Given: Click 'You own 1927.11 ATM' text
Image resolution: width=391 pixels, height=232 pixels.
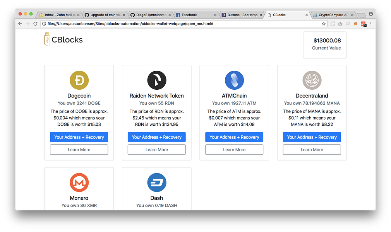Looking at the screenshot, I should (x=234, y=103).
